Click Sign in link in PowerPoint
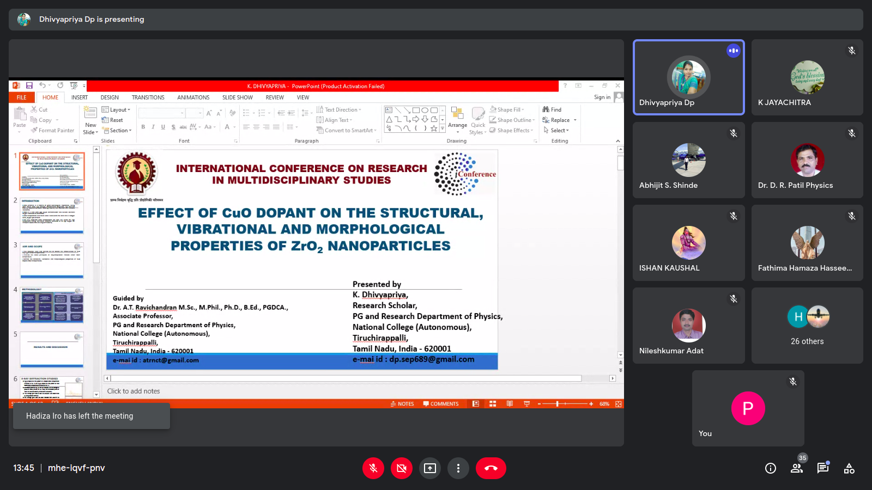The width and height of the screenshot is (872, 490). pyautogui.click(x=602, y=97)
